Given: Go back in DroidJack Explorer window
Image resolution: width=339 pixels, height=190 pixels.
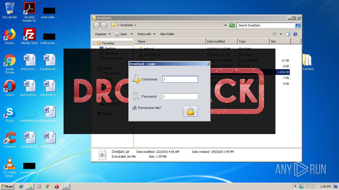Looking at the screenshot, I should coord(96,25).
